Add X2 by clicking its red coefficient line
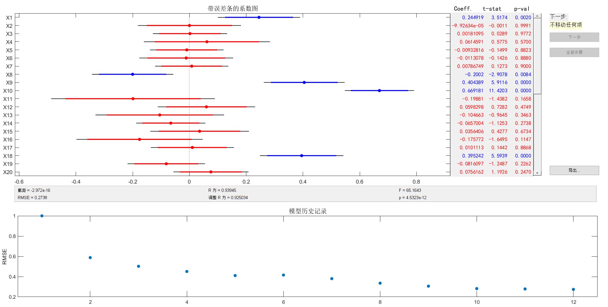The width and height of the screenshot is (608, 307). pyautogui.click(x=189, y=25)
